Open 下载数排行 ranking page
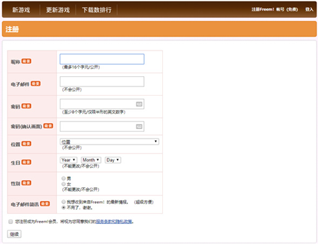 97,10
